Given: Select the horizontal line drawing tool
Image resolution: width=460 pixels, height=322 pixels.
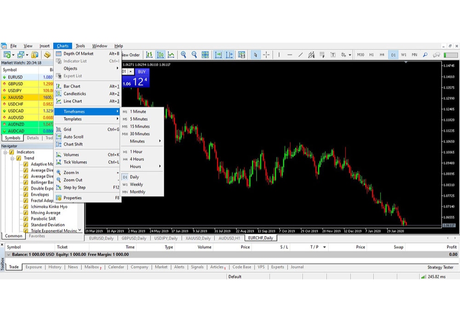Looking at the screenshot, I should [290, 55].
